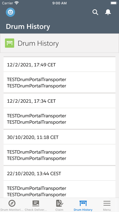
Task: Open the 12/2/2021, 17:49 CET entry
Action: [x=59, y=65]
